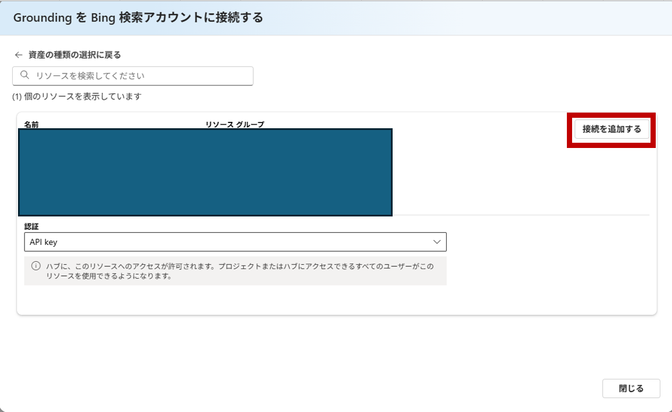Click the dialog title Grounding を Bing
Screen dimensions: 672x412
pyautogui.click(x=138, y=17)
